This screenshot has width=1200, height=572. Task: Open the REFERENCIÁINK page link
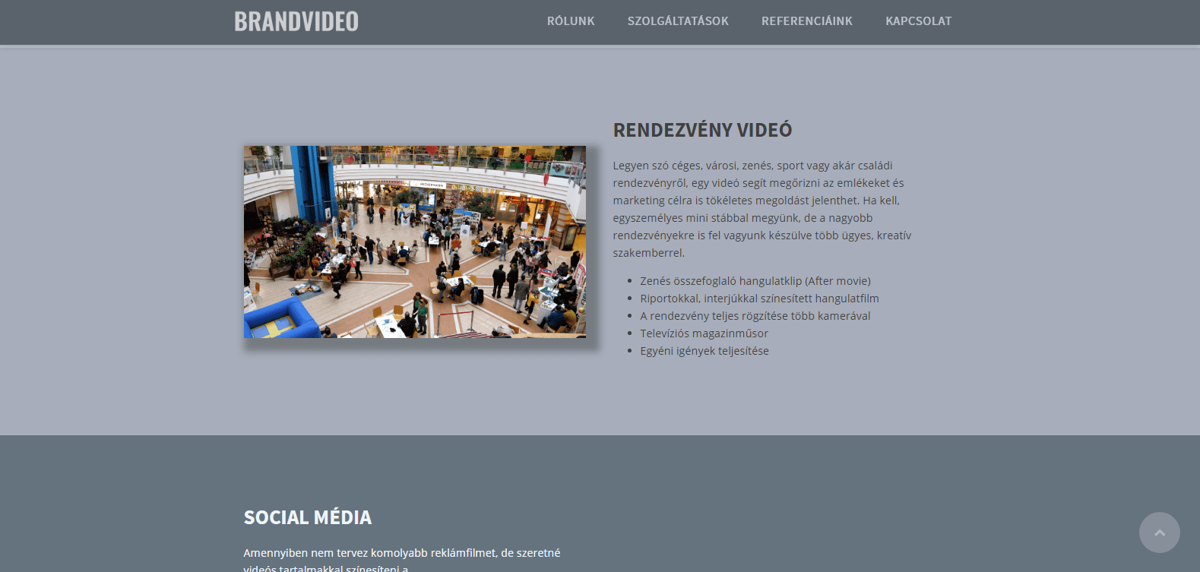pyautogui.click(x=806, y=21)
